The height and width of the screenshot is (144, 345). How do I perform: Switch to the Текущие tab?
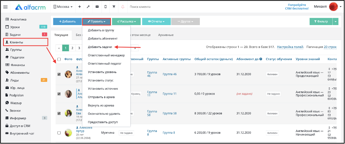click(x=61, y=35)
